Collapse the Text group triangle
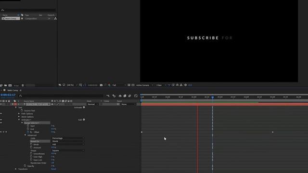308x173 pixels. coord(16,108)
